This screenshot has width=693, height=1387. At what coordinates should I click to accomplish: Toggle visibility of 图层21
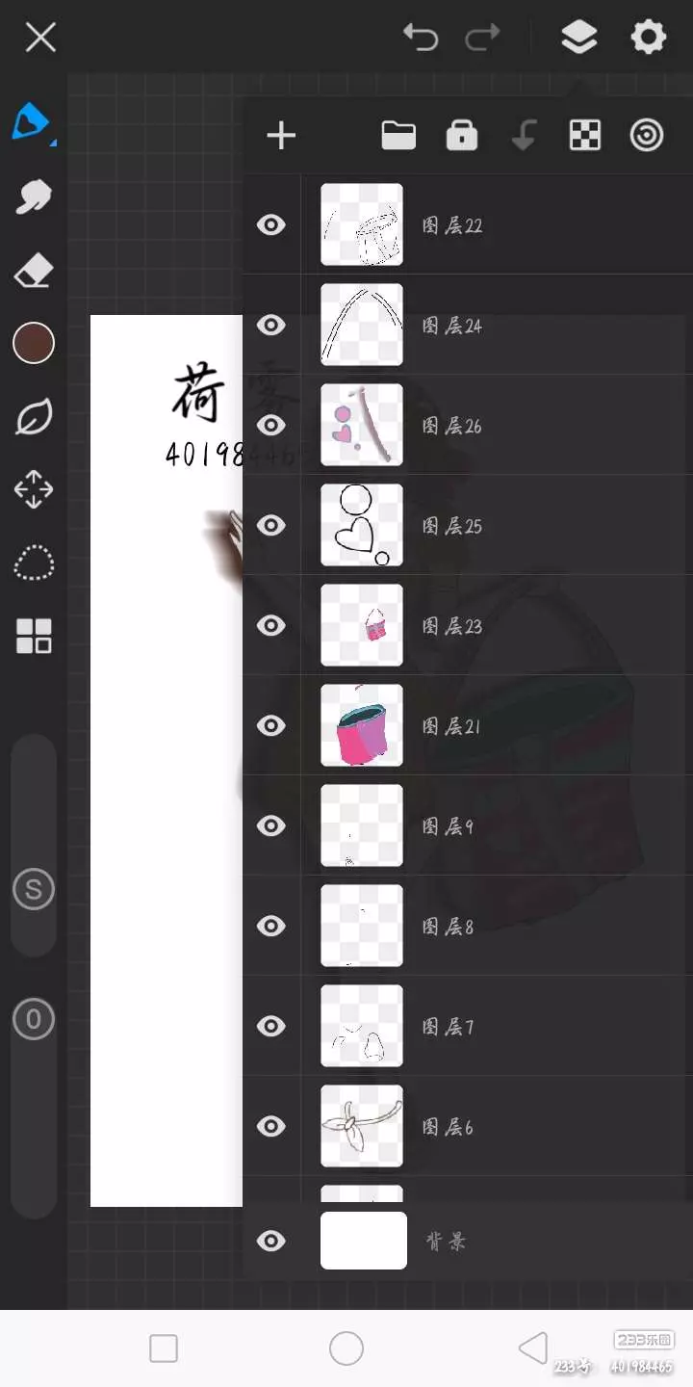click(271, 725)
